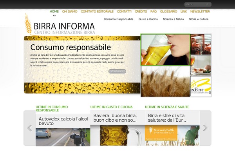Select Gusto e Cucina category
235x157 pixels.
point(148,19)
